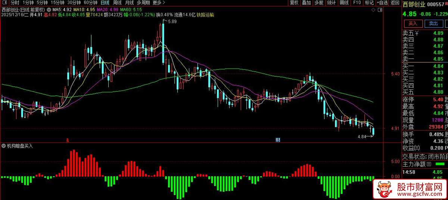This screenshot has width=448, height=200.
Task: Click the MA5 value label
Action: click(62, 9)
